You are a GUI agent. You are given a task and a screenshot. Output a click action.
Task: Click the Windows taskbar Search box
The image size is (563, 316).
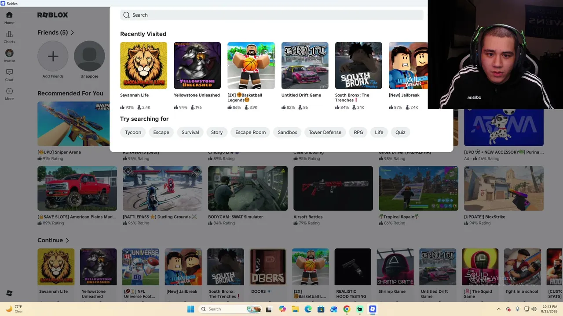pyautogui.click(x=230, y=309)
